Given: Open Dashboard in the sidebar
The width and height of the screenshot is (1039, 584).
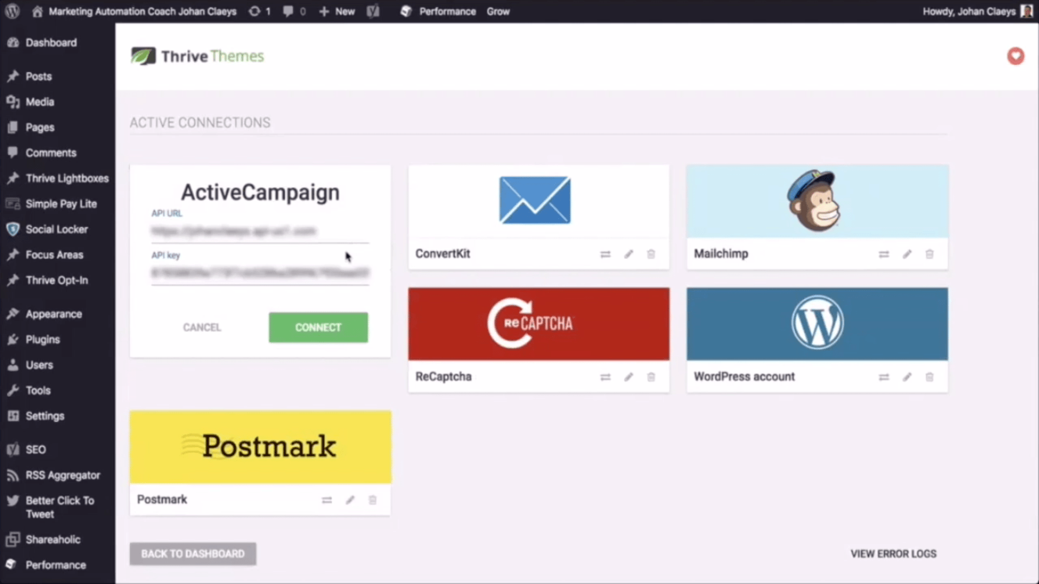Looking at the screenshot, I should [51, 43].
